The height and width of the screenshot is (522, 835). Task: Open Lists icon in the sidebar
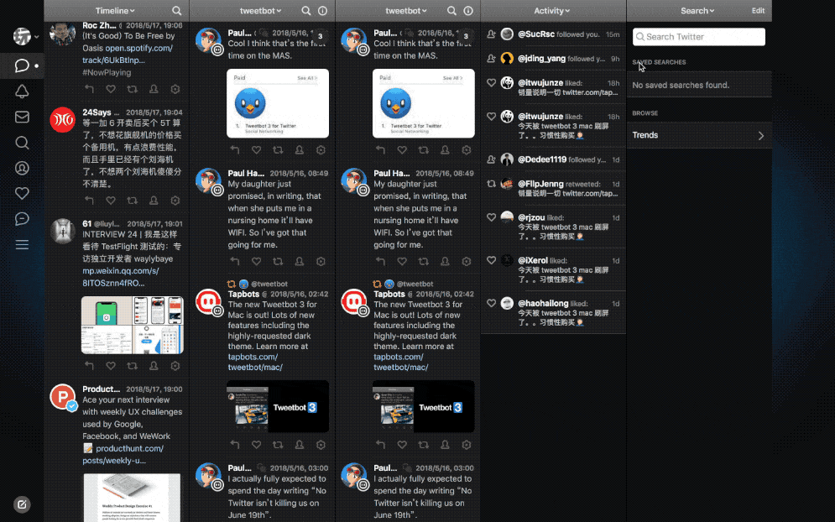click(22, 244)
